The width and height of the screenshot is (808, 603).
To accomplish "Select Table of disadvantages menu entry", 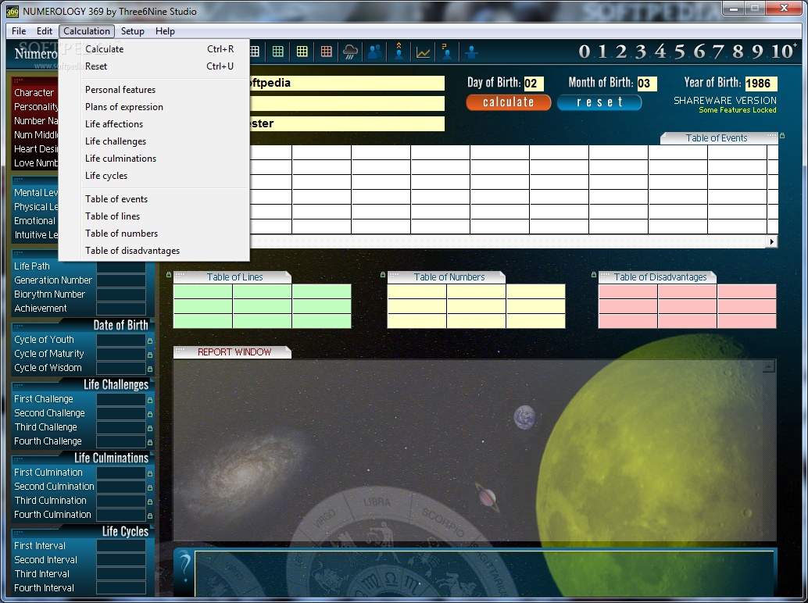I will [154, 250].
